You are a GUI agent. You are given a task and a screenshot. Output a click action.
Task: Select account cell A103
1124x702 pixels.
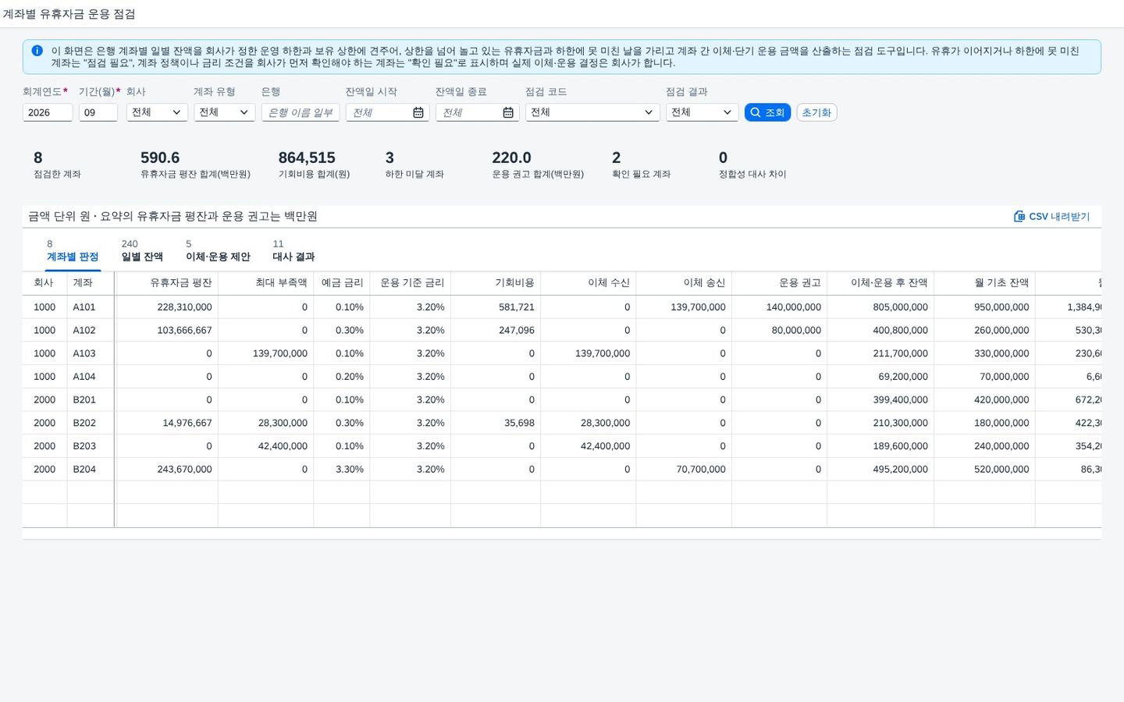point(91,354)
